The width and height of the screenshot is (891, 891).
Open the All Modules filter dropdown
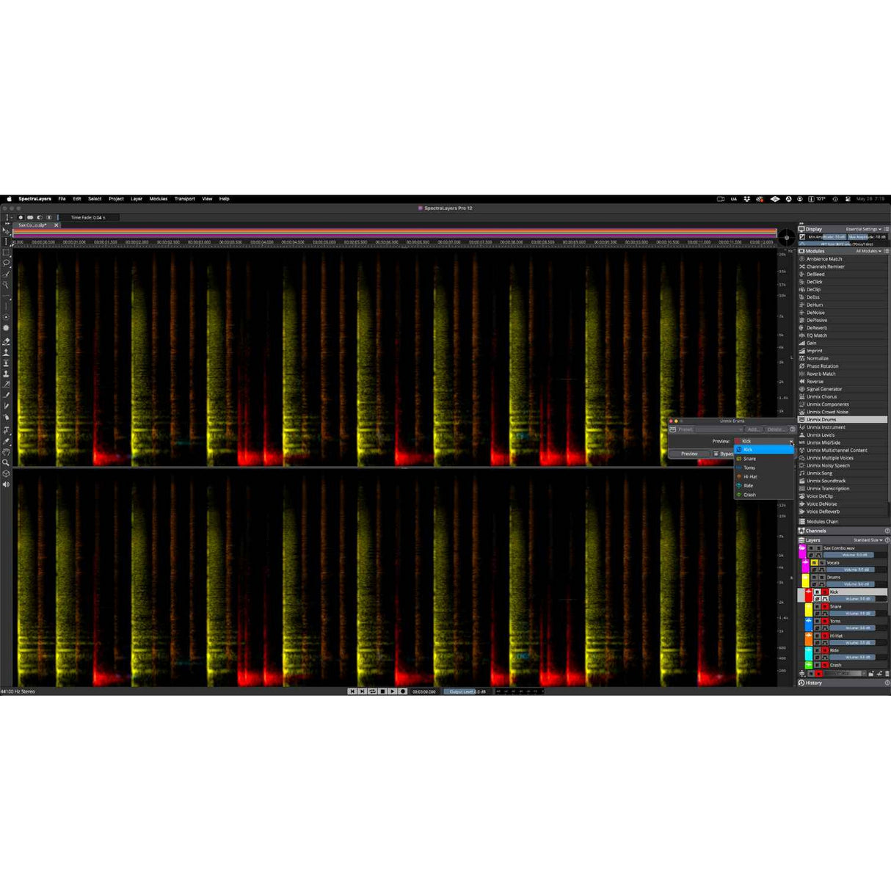pos(869,251)
